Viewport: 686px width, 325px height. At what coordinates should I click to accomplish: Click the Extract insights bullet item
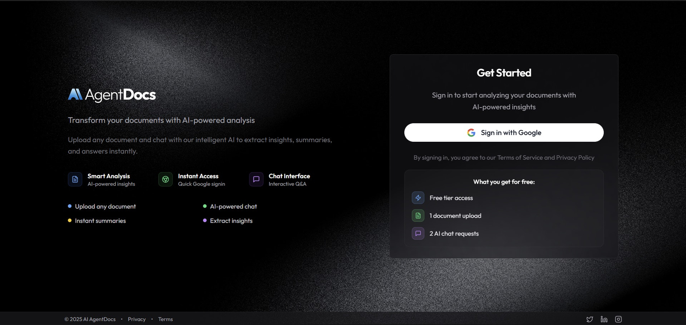(228, 221)
